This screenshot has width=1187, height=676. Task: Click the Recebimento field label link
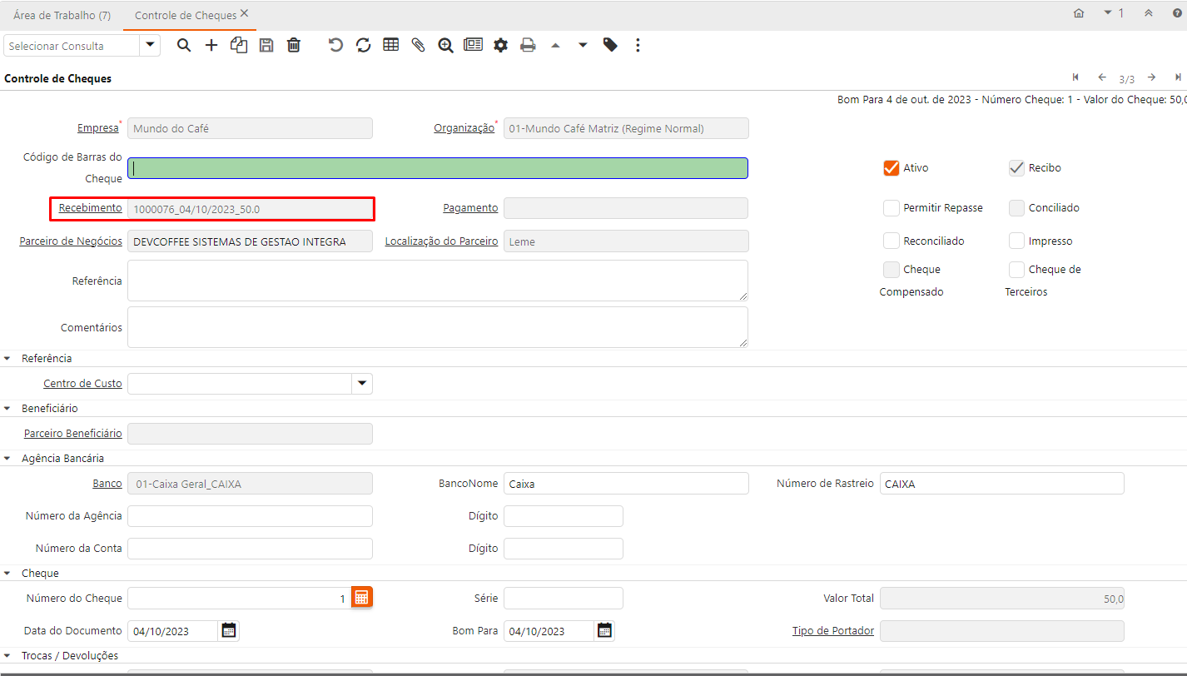[x=90, y=208]
